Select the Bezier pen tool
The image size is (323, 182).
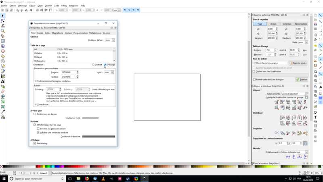3,71
